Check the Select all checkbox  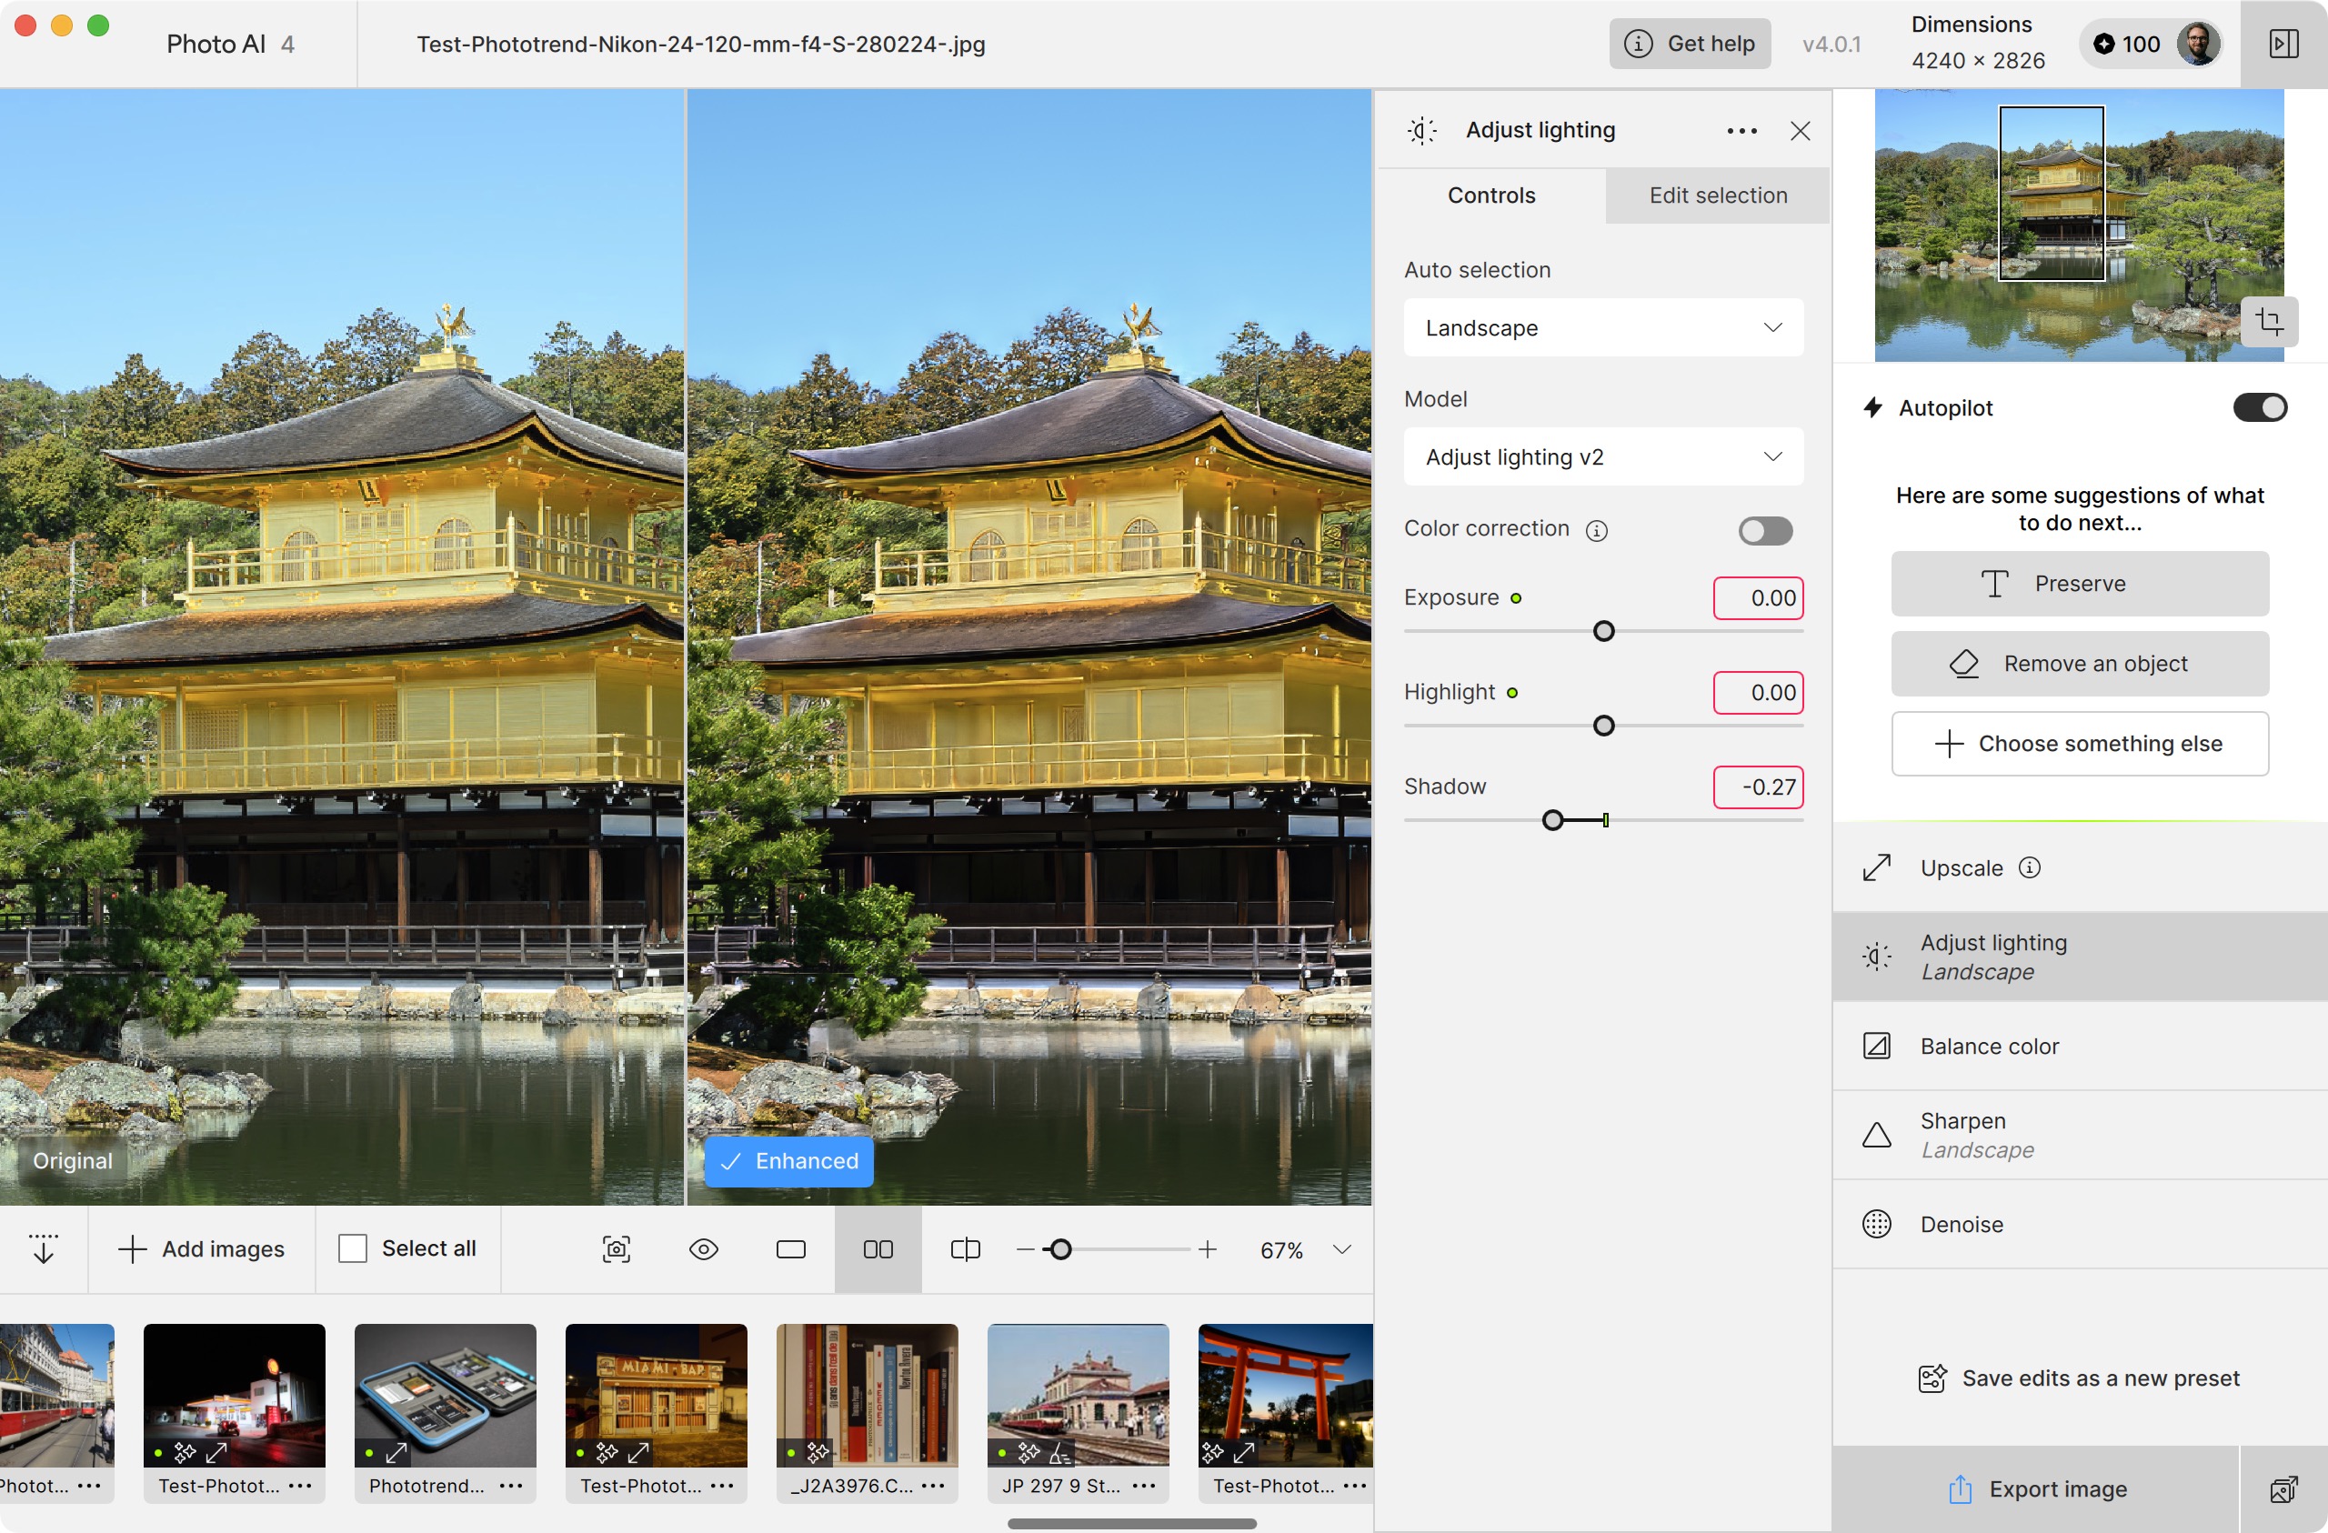click(x=352, y=1248)
